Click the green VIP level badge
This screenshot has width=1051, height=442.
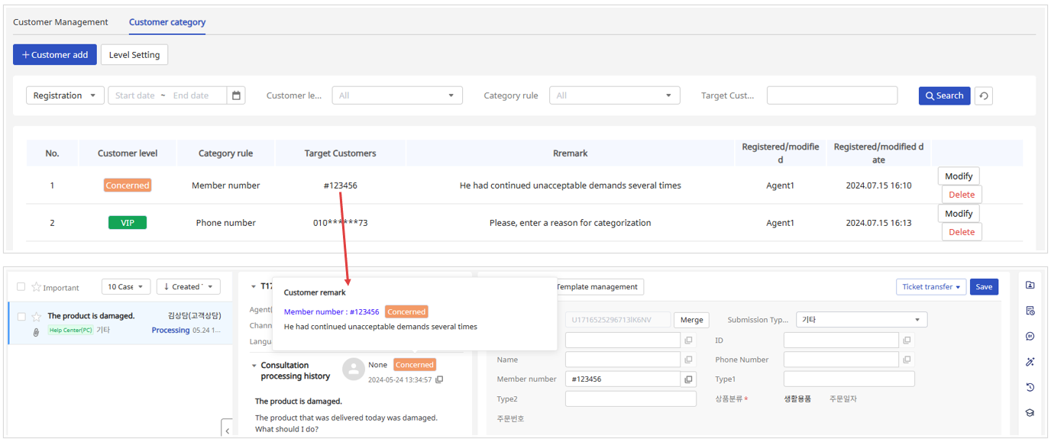(128, 223)
